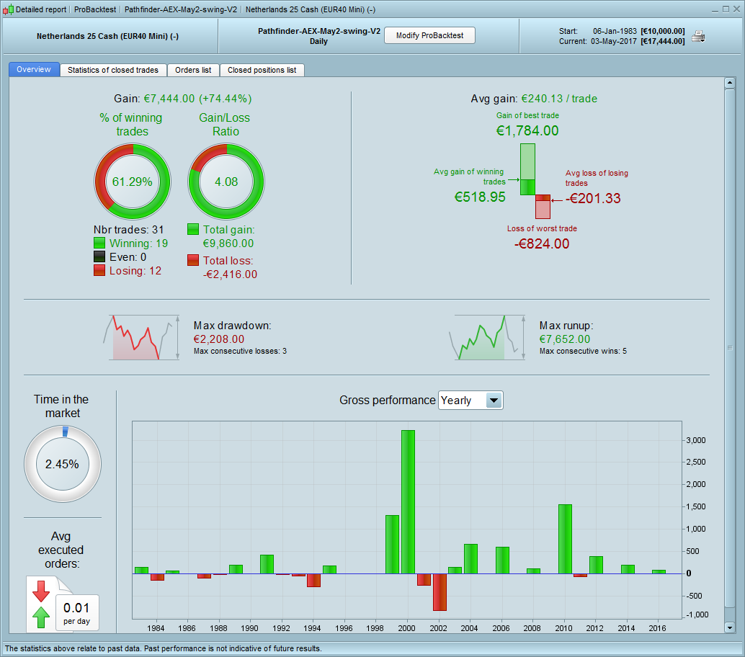The height and width of the screenshot is (657, 745).
Task: Click the Max consecutive losses: 3 text
Action: (240, 351)
